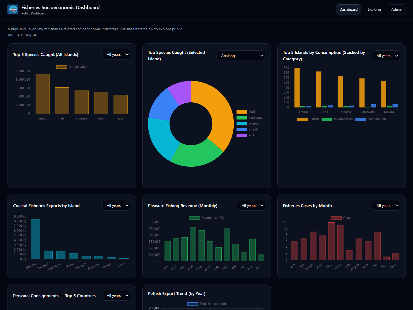
Task: Click the aua bar in species chart
Action: click(120, 104)
